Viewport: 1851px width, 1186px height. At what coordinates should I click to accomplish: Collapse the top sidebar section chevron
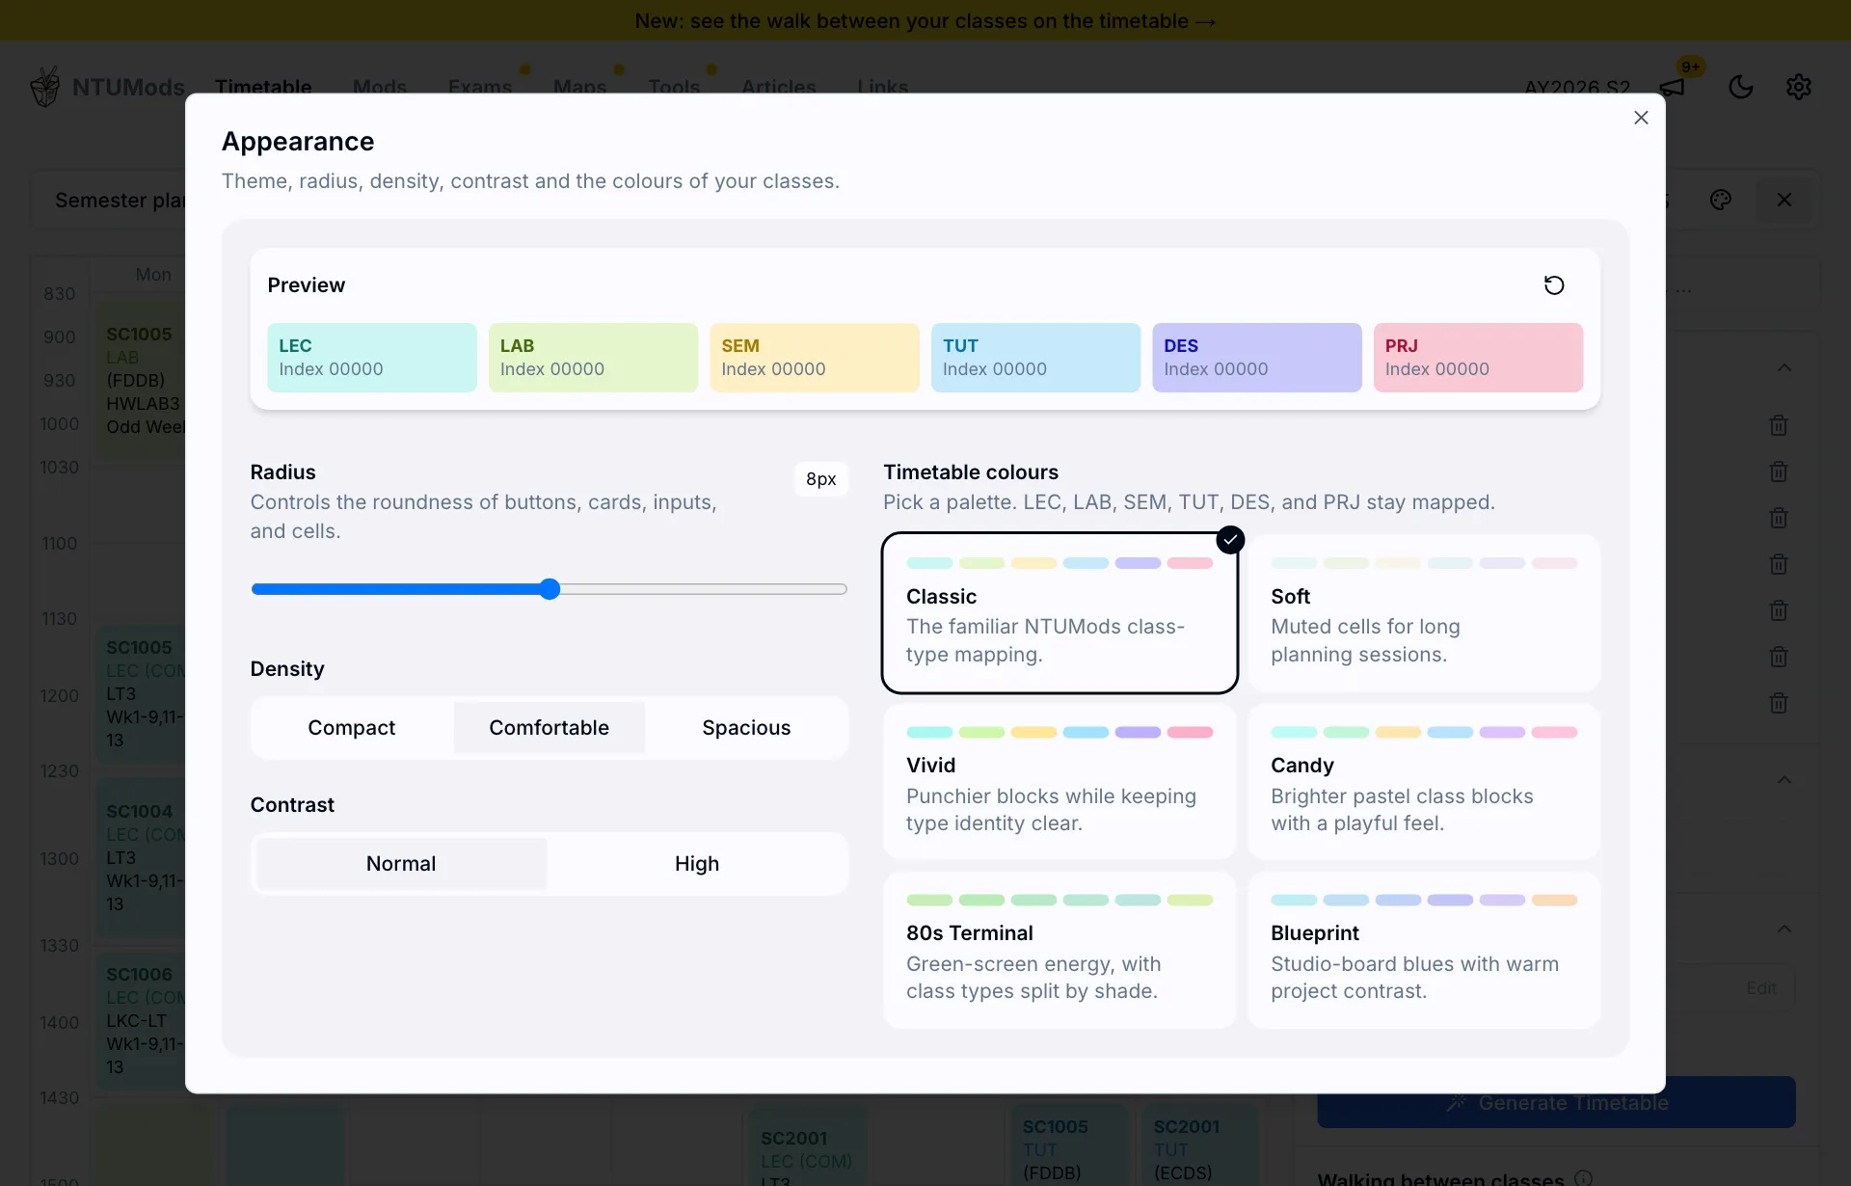pyautogui.click(x=1784, y=368)
